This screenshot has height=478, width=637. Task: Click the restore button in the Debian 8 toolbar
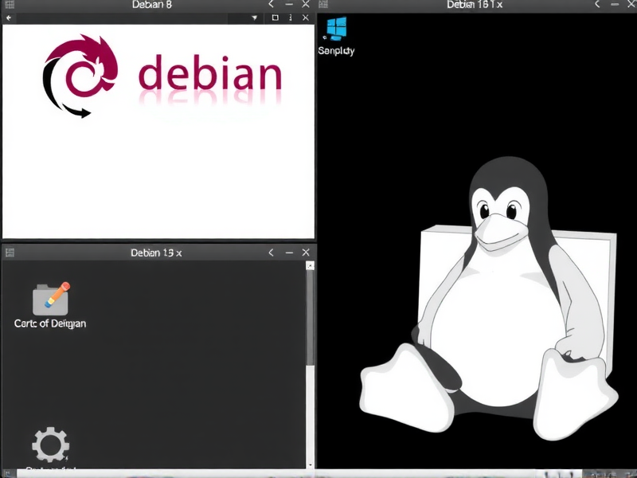coord(274,18)
